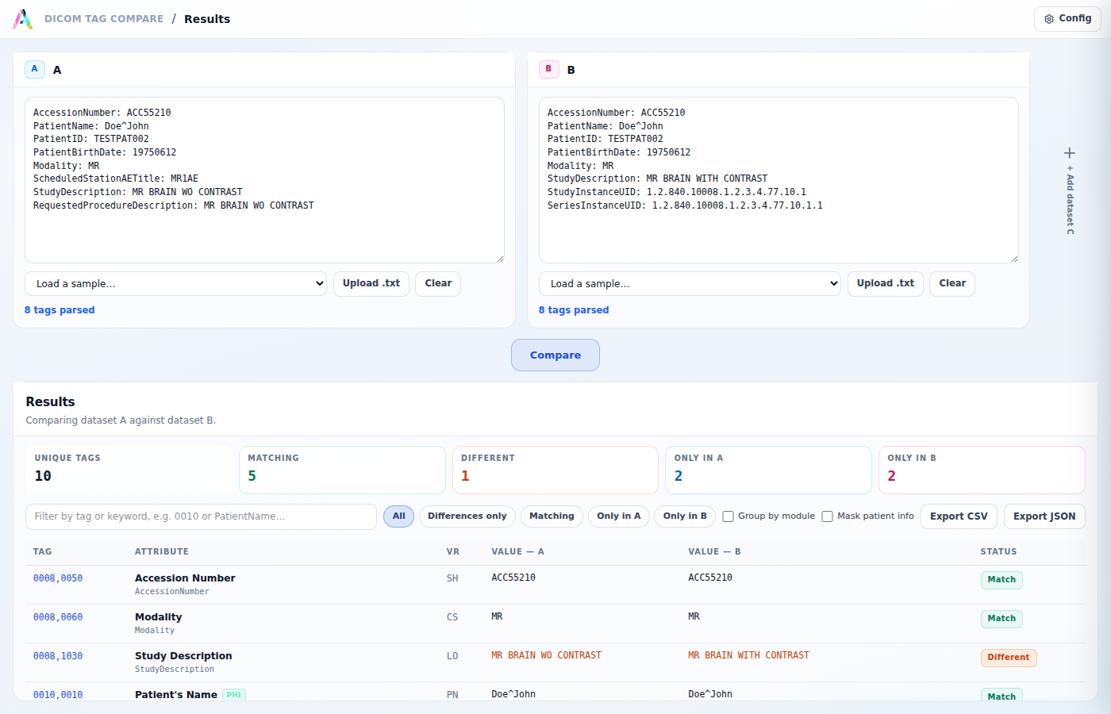Click the Unique Tags summary card
Image resolution: width=1111 pixels, height=714 pixels.
point(129,470)
